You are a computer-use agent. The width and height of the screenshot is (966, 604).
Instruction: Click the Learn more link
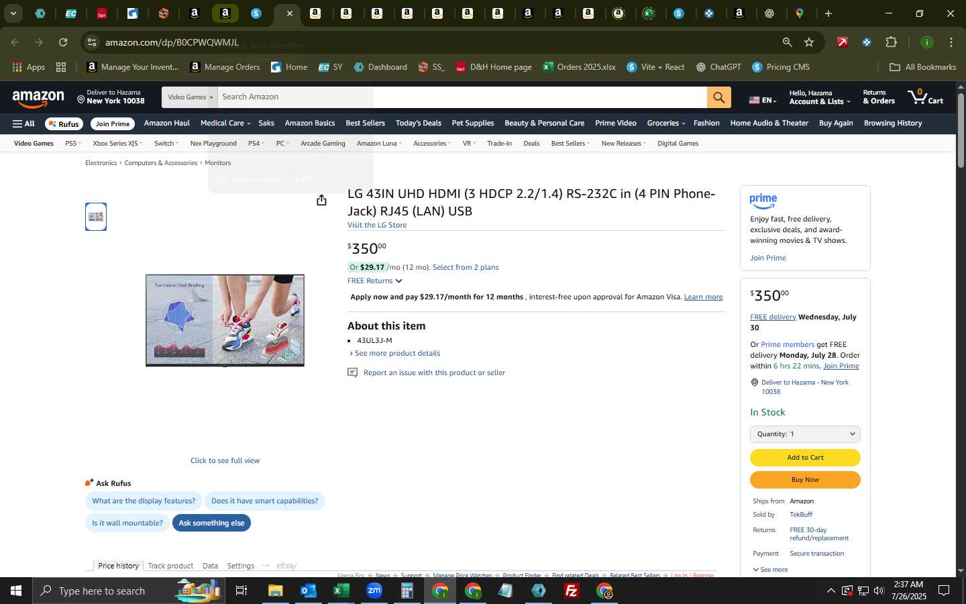(x=703, y=297)
